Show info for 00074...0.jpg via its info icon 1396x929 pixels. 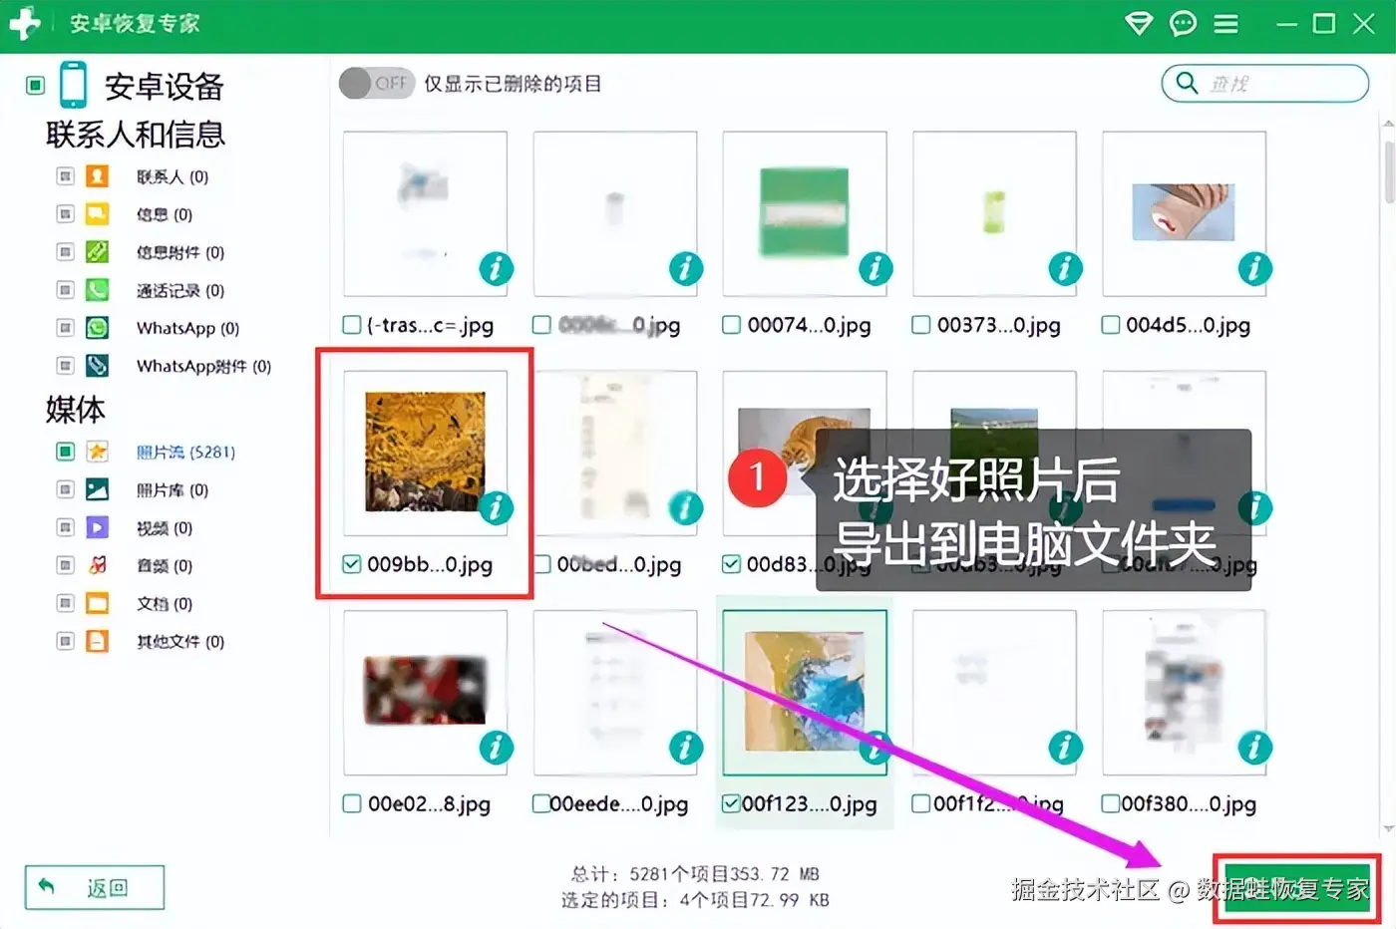tap(875, 268)
